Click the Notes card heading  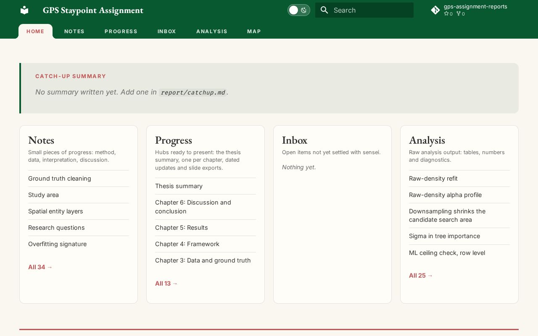coord(41,140)
